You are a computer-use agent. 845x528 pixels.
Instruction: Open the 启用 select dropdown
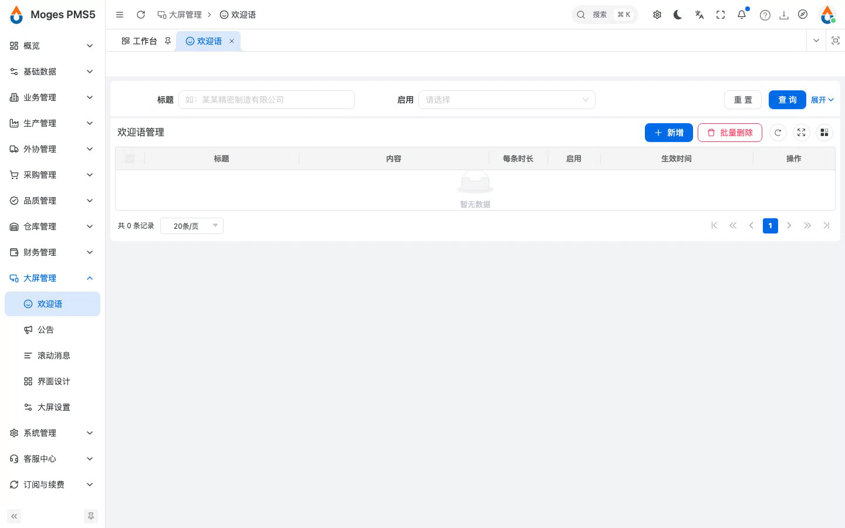[x=507, y=100]
